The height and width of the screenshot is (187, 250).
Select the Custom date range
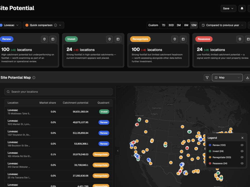pos(153,25)
